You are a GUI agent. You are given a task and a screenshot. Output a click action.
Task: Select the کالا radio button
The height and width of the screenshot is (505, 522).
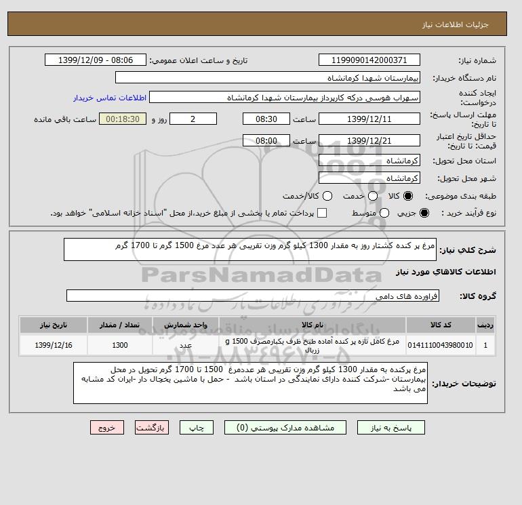coord(408,196)
